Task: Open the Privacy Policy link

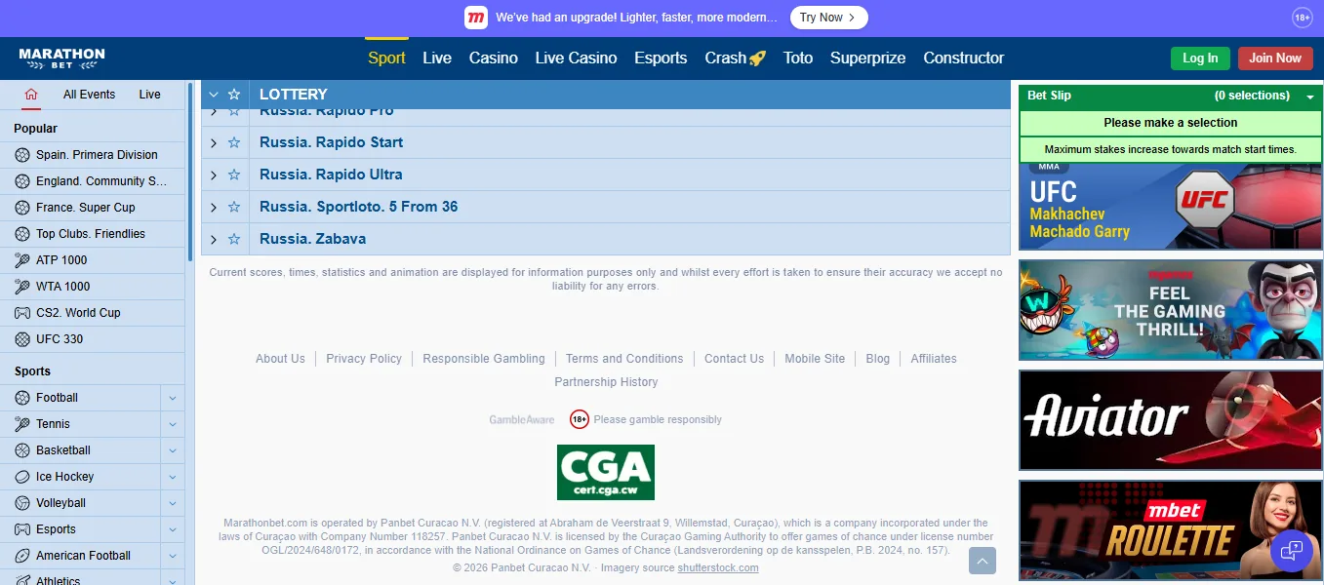Action: pyautogui.click(x=364, y=359)
